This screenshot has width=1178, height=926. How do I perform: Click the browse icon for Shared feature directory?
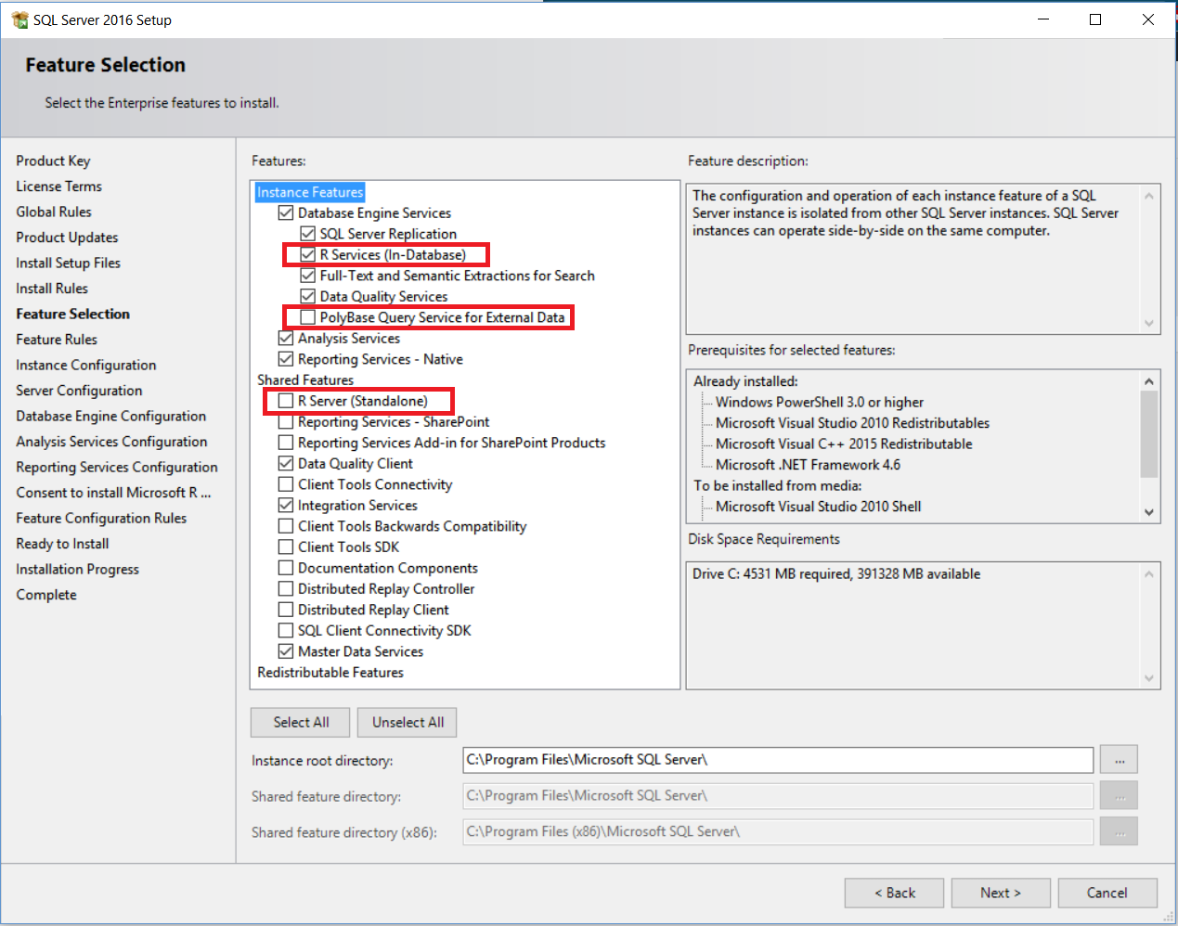click(1119, 795)
